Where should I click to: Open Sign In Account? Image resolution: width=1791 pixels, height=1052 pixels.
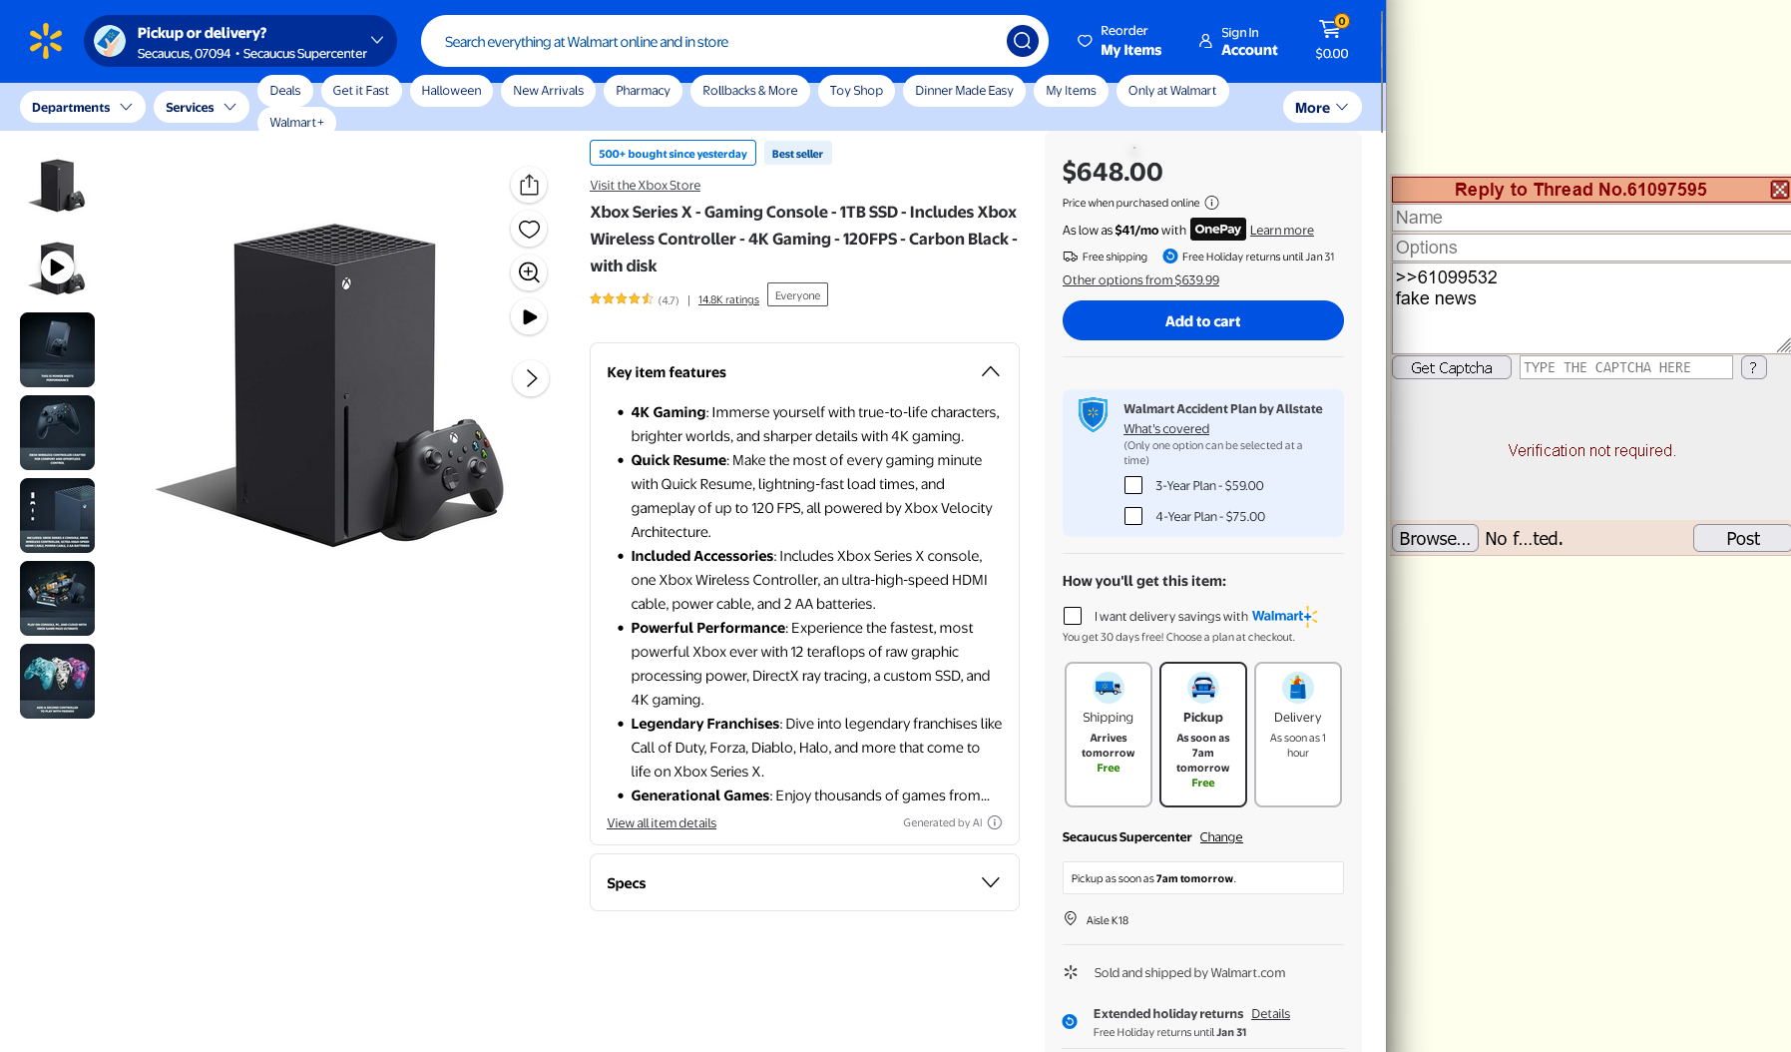(1238, 41)
